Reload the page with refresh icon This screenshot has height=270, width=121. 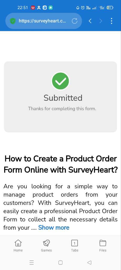point(75,21)
